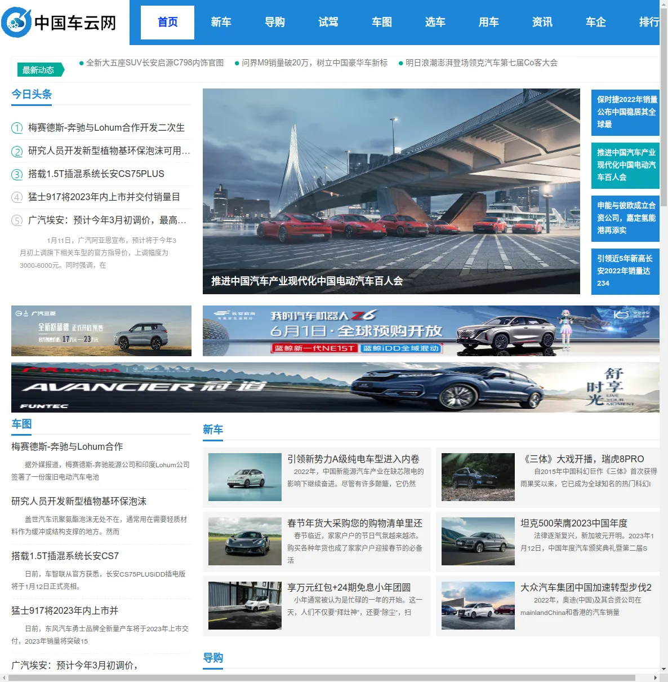This screenshot has width=668, height=682.
Task: Open the 选车 navigation tab
Action: pyautogui.click(x=435, y=23)
